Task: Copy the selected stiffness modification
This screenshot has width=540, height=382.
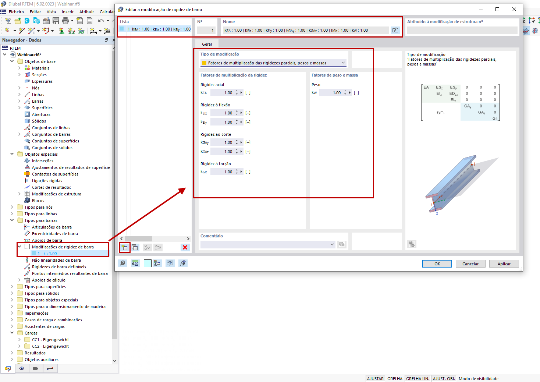Action: (x=135, y=247)
